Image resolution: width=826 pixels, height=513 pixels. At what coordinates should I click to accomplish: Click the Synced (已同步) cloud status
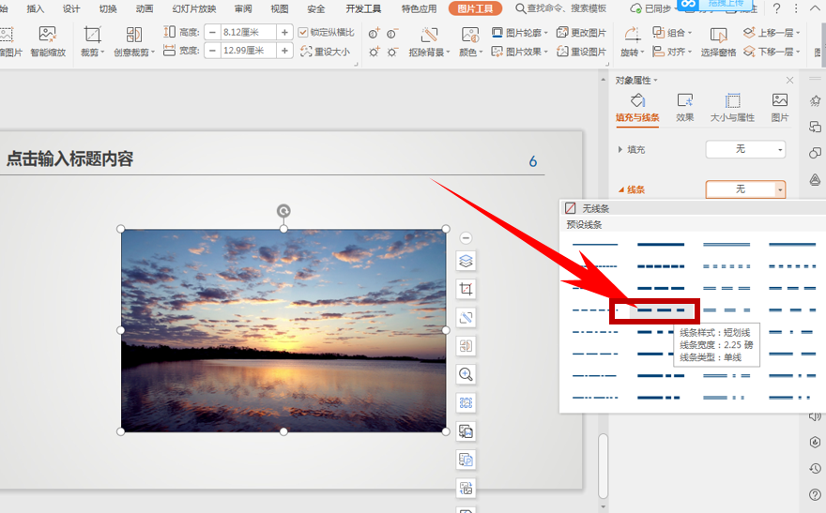pos(651,9)
